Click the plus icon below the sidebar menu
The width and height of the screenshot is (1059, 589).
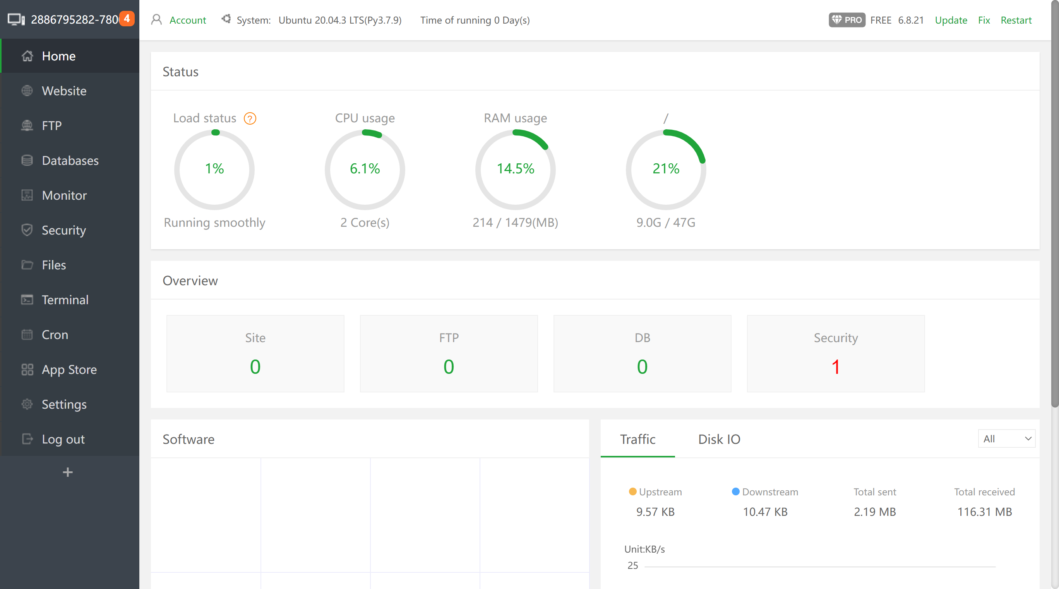point(68,472)
